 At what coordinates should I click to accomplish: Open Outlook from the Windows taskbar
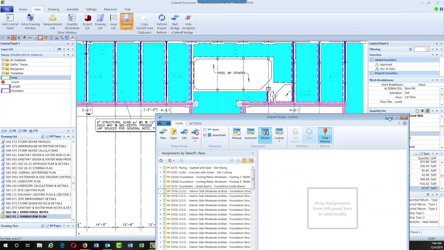click(108, 245)
